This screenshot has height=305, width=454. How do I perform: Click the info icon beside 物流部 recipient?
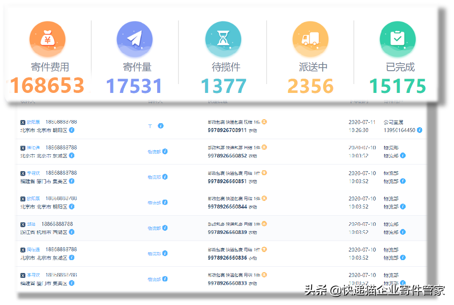(164, 151)
